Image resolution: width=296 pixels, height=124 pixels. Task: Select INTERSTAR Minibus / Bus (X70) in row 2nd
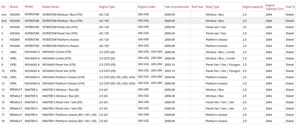[62, 21]
